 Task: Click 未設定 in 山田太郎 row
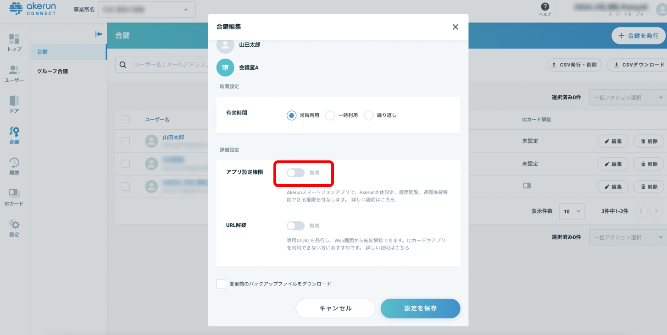[x=530, y=141]
